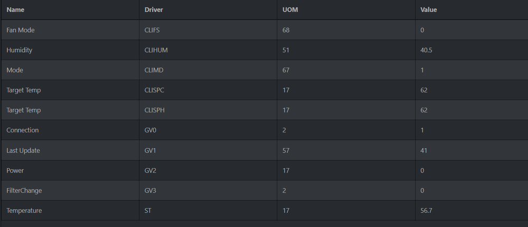Click the CLISPC driver cell
Screen dimensions: 528x227
tap(155, 90)
